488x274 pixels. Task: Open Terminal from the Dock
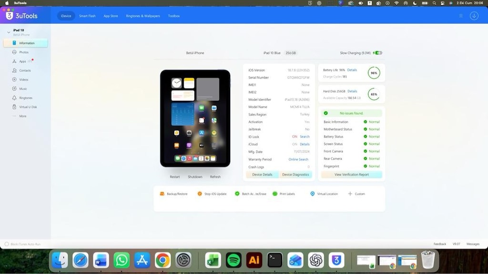(x=274, y=260)
